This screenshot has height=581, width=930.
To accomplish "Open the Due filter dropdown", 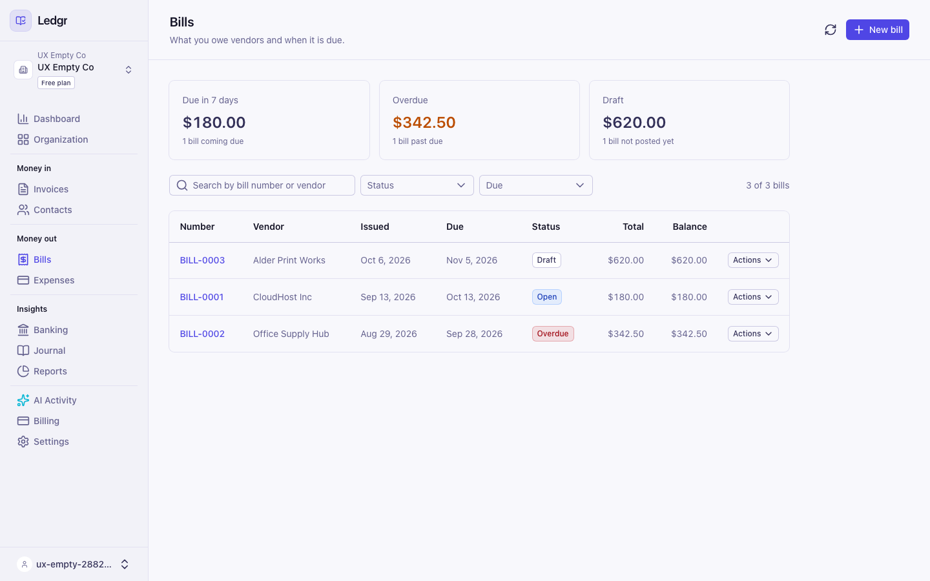I will point(536,185).
